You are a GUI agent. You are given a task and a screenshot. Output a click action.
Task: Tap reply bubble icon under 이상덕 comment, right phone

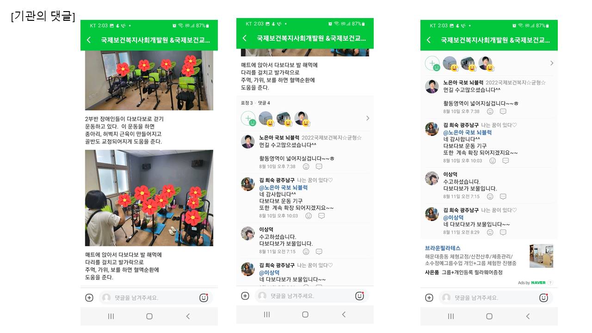tap(503, 197)
